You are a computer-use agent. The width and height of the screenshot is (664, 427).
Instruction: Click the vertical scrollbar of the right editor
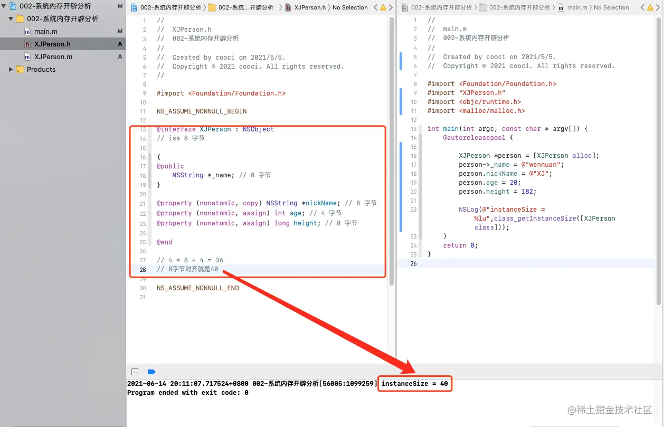(659, 162)
